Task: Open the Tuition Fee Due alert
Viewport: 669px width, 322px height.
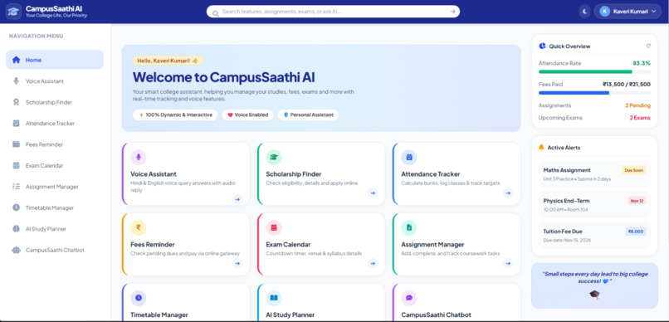Action: tap(594, 236)
